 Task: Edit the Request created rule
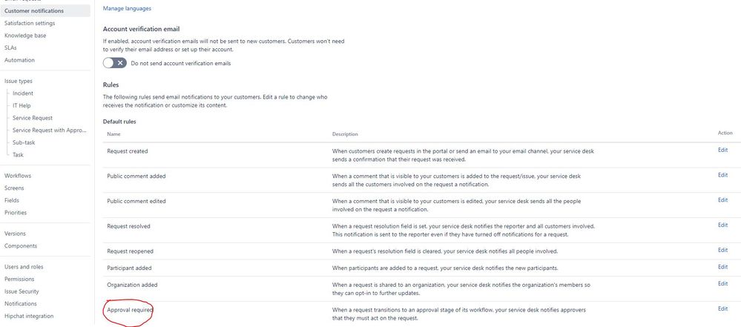tap(722, 150)
